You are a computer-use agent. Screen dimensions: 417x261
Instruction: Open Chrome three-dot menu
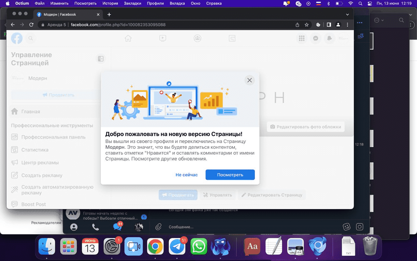(348, 25)
